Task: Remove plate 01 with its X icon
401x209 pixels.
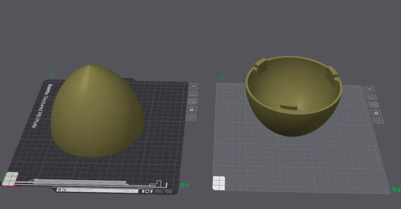Action: pos(194,86)
